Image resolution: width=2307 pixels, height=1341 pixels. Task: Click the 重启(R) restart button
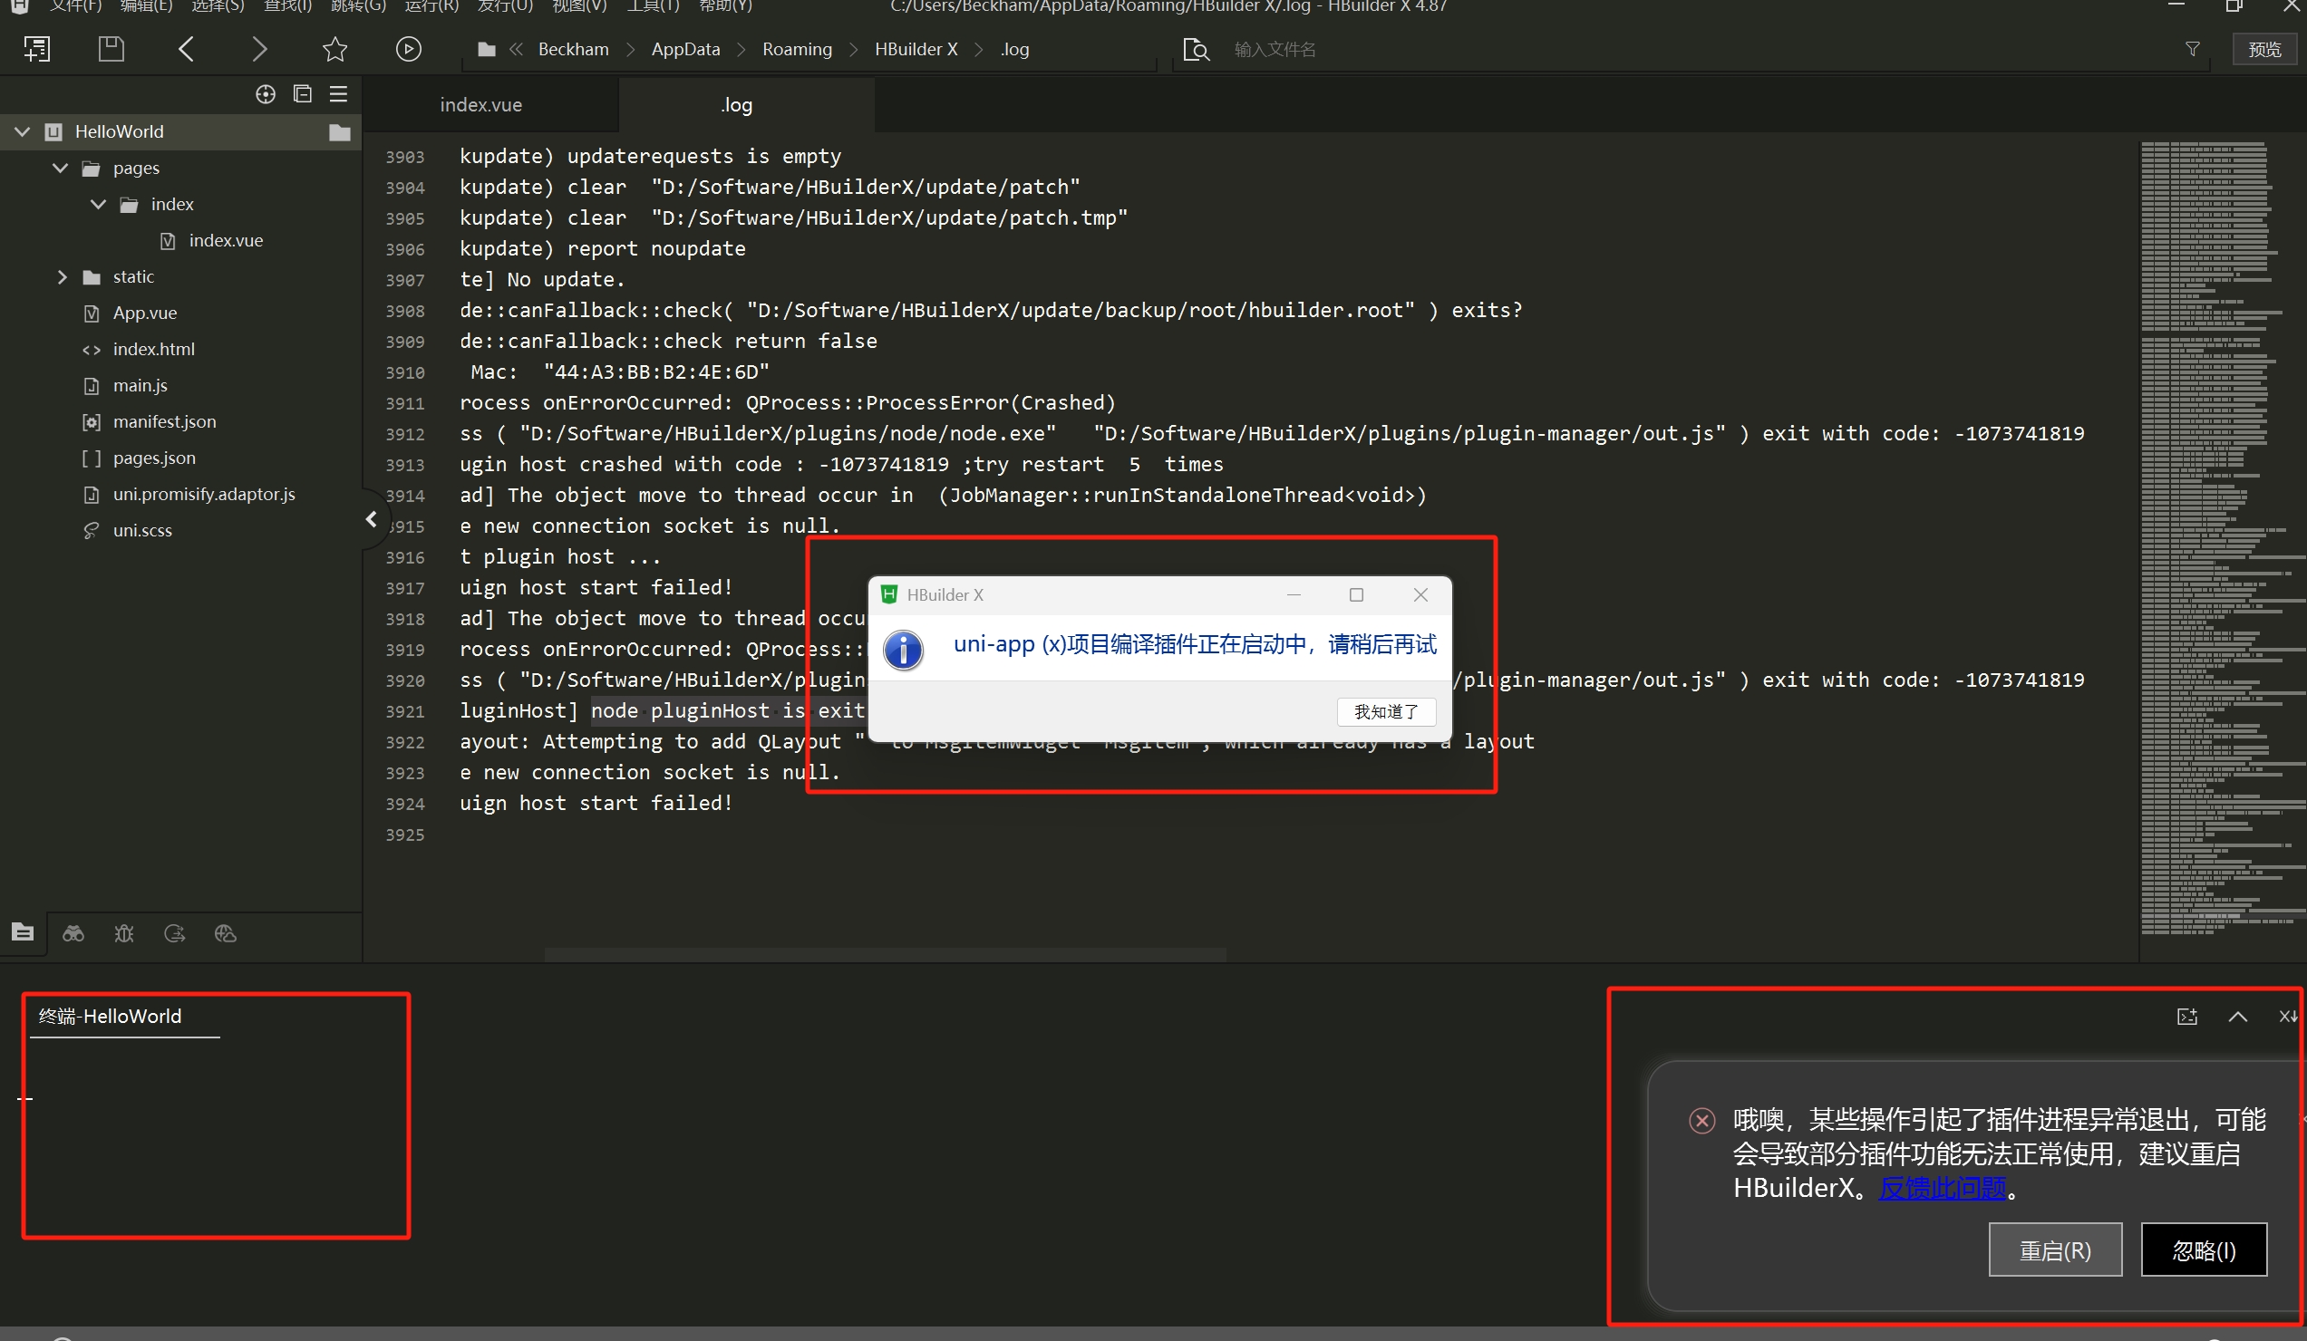coord(2054,1249)
